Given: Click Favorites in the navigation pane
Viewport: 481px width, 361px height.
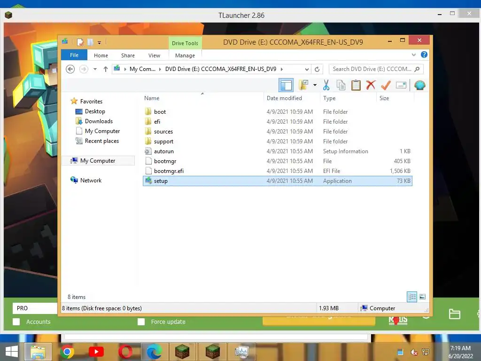Looking at the screenshot, I should [x=91, y=102].
